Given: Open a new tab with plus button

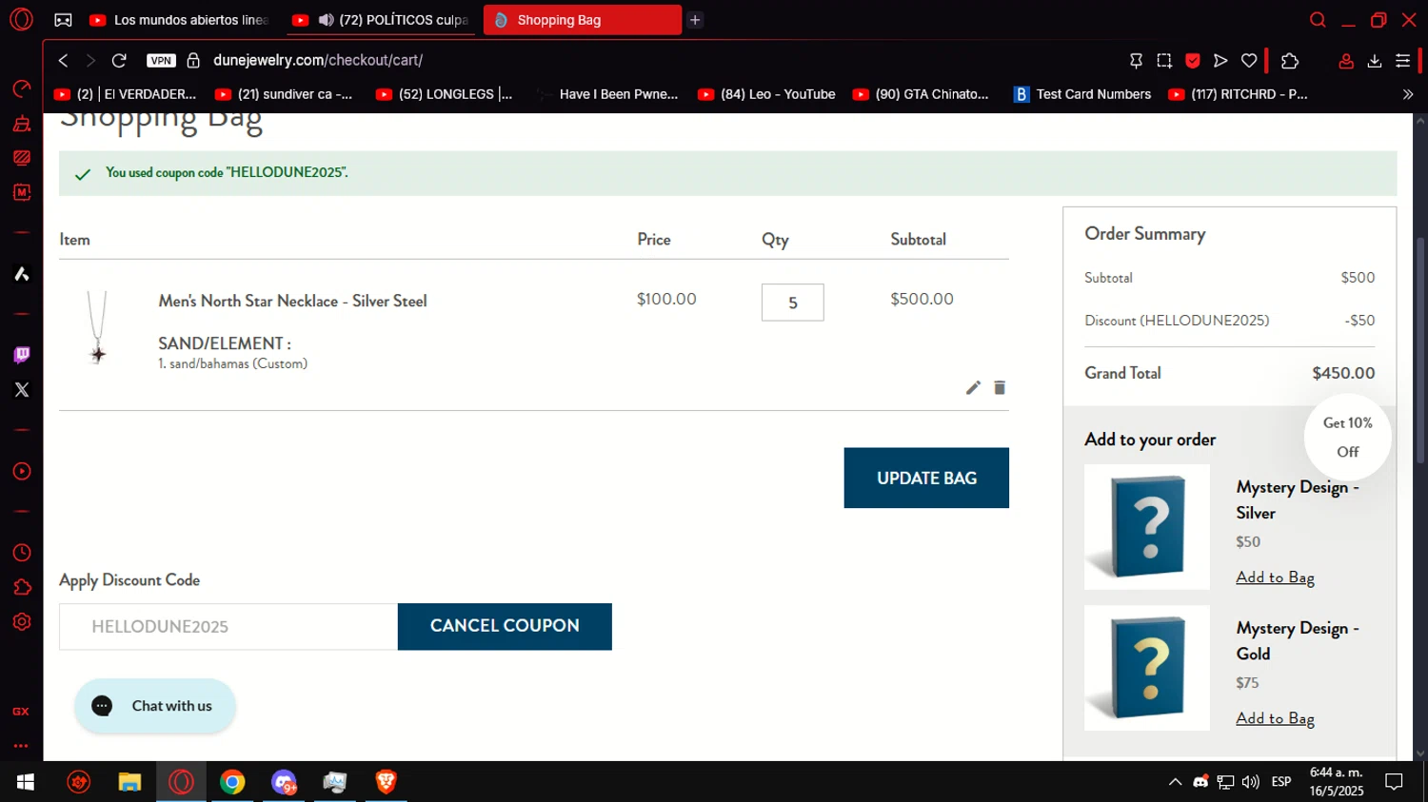Looking at the screenshot, I should (x=695, y=20).
